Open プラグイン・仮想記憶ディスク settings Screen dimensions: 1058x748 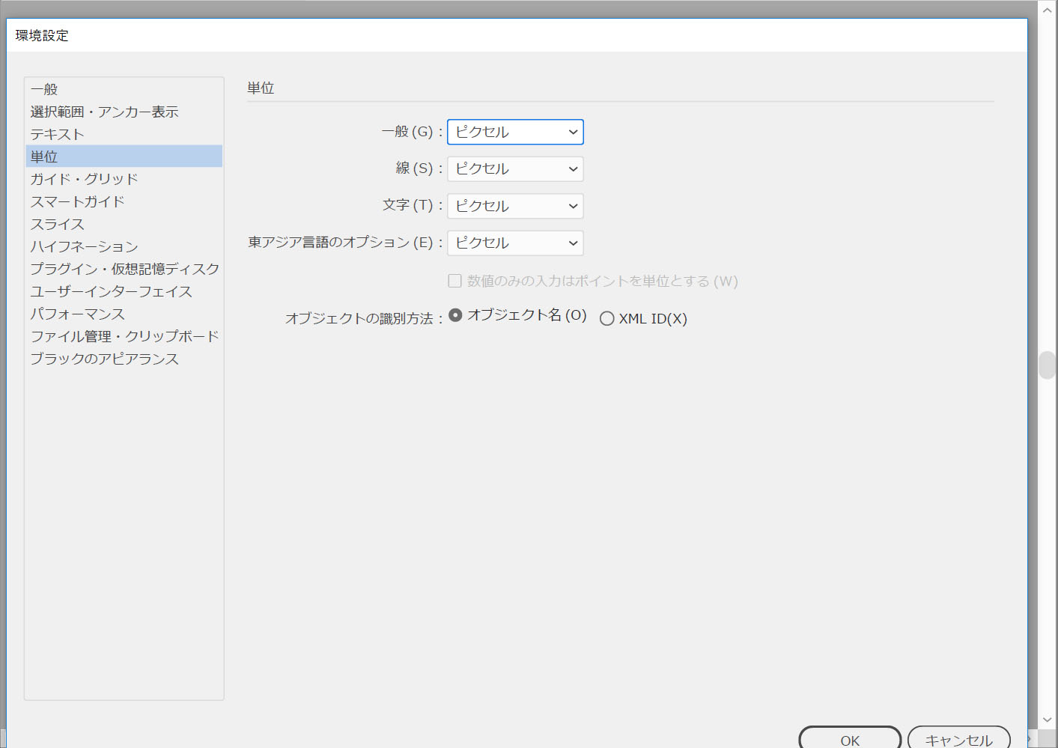(124, 270)
